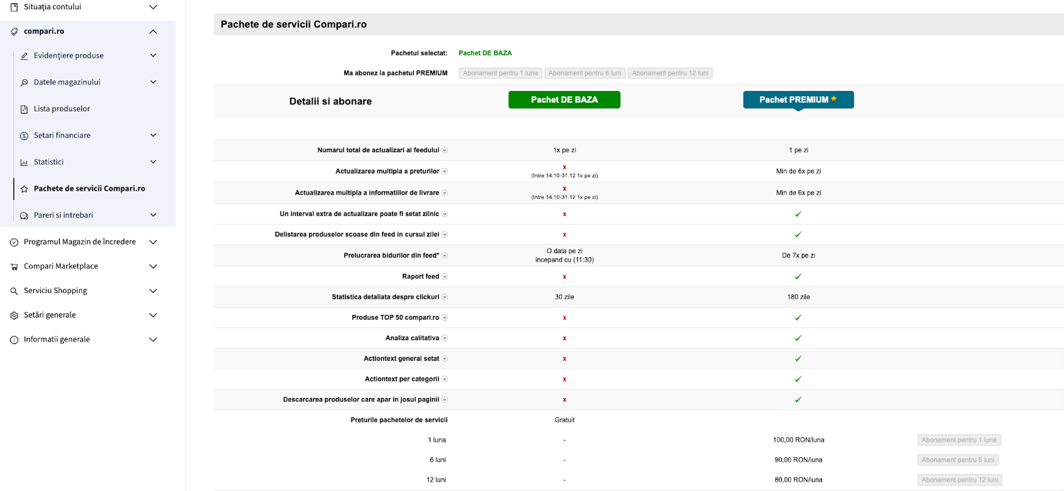Open info icon beside Actualizarea multipla a preturilor
Image resolution: width=1064 pixels, height=491 pixels.
[x=445, y=171]
